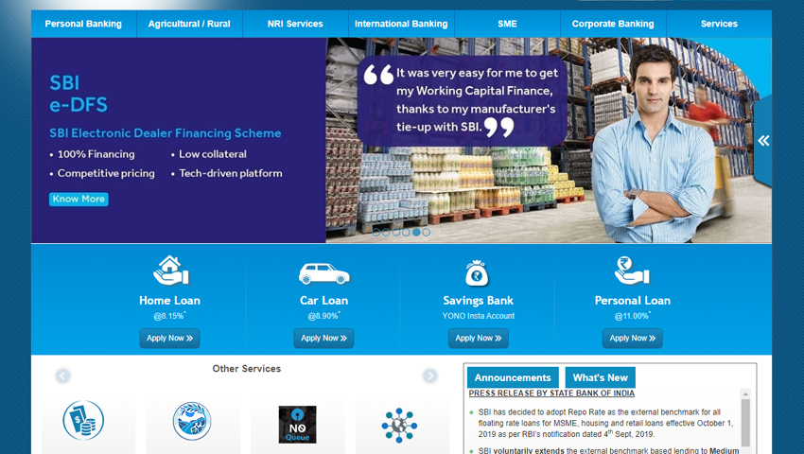Apply Now for Home Loan
This screenshot has width=804, height=454.
coord(169,338)
